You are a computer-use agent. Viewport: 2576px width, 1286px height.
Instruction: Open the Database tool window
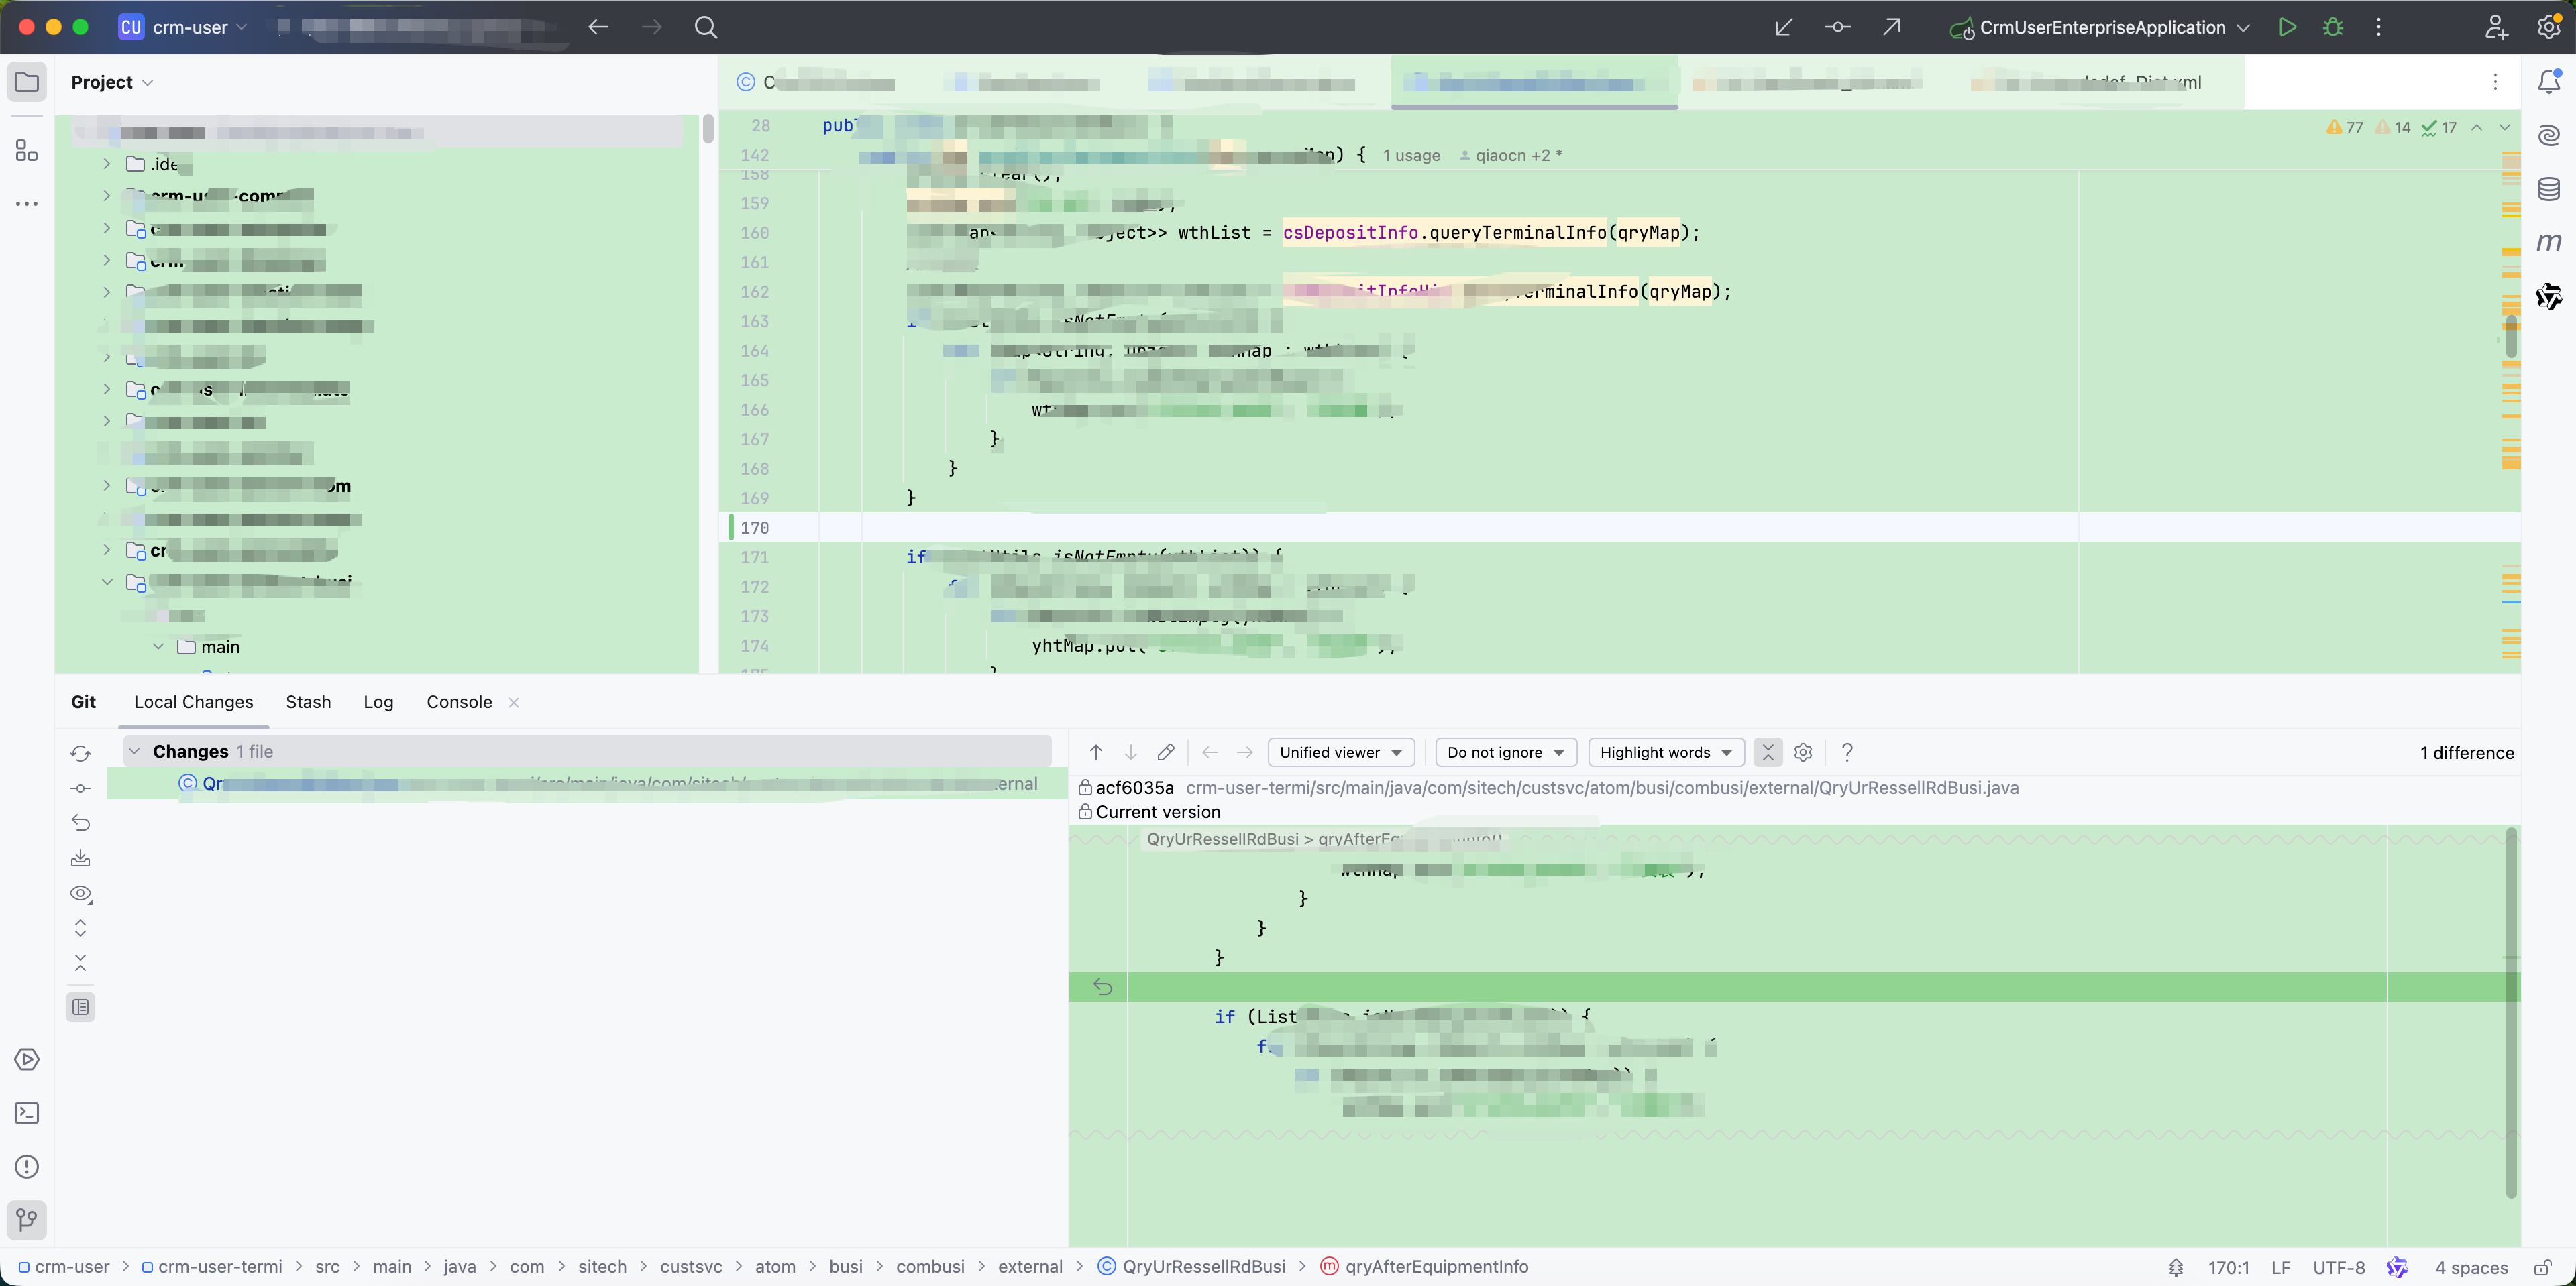[2548, 189]
